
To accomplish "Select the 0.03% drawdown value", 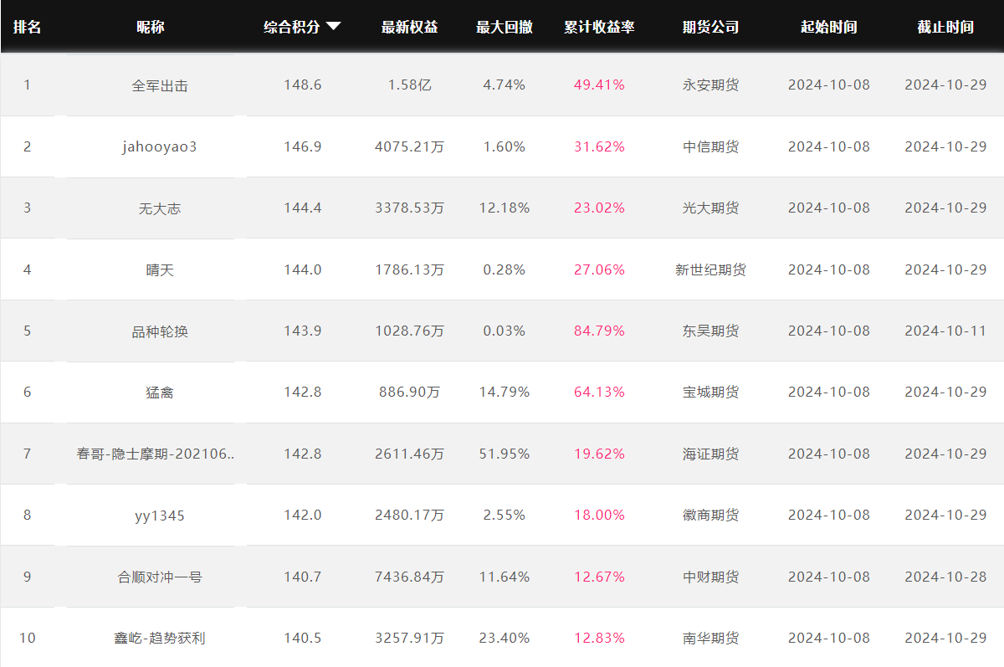I will pos(505,331).
